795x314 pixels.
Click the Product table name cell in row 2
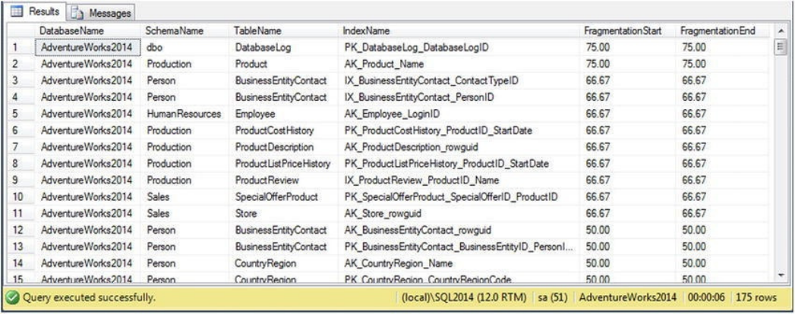point(284,64)
